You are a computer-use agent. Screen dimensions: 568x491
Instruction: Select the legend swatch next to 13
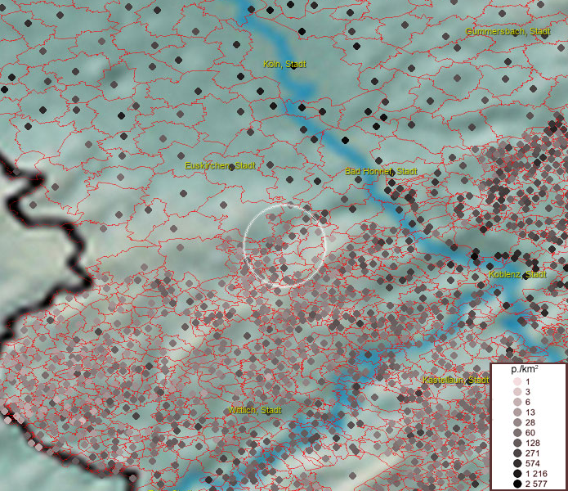tap(517, 412)
